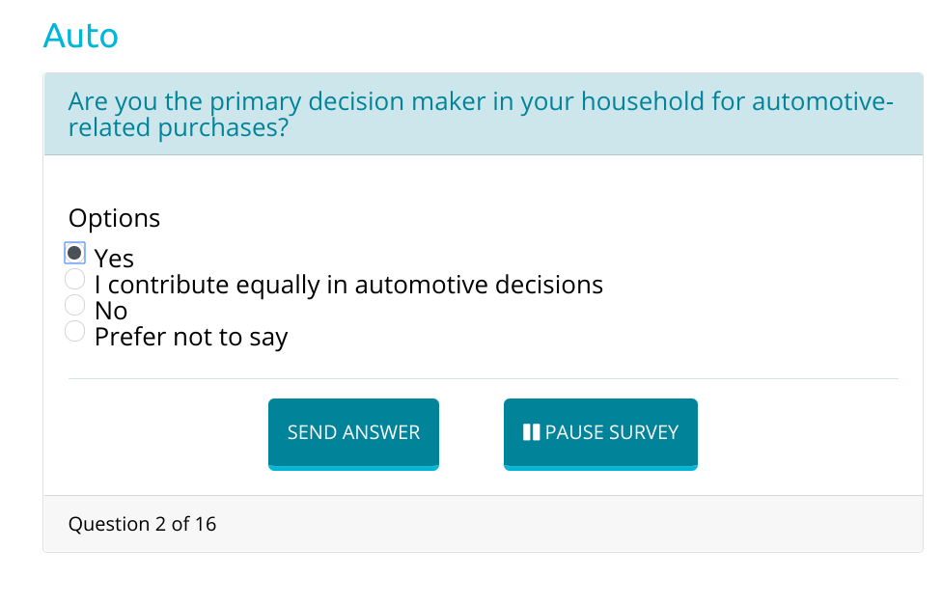Click the No option label text
The height and width of the screenshot is (604, 942).
click(x=111, y=311)
